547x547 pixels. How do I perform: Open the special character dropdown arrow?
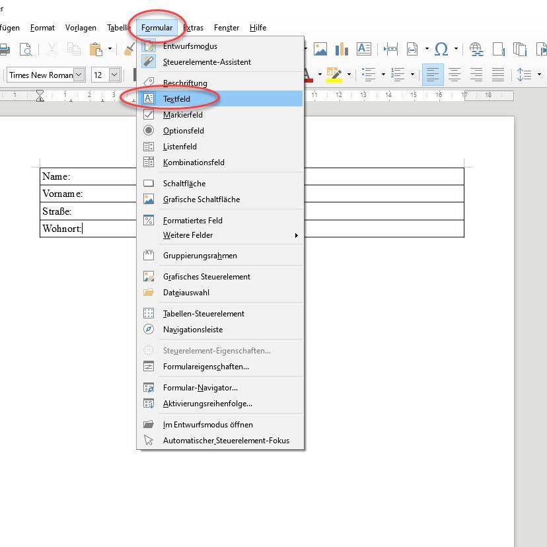456,49
